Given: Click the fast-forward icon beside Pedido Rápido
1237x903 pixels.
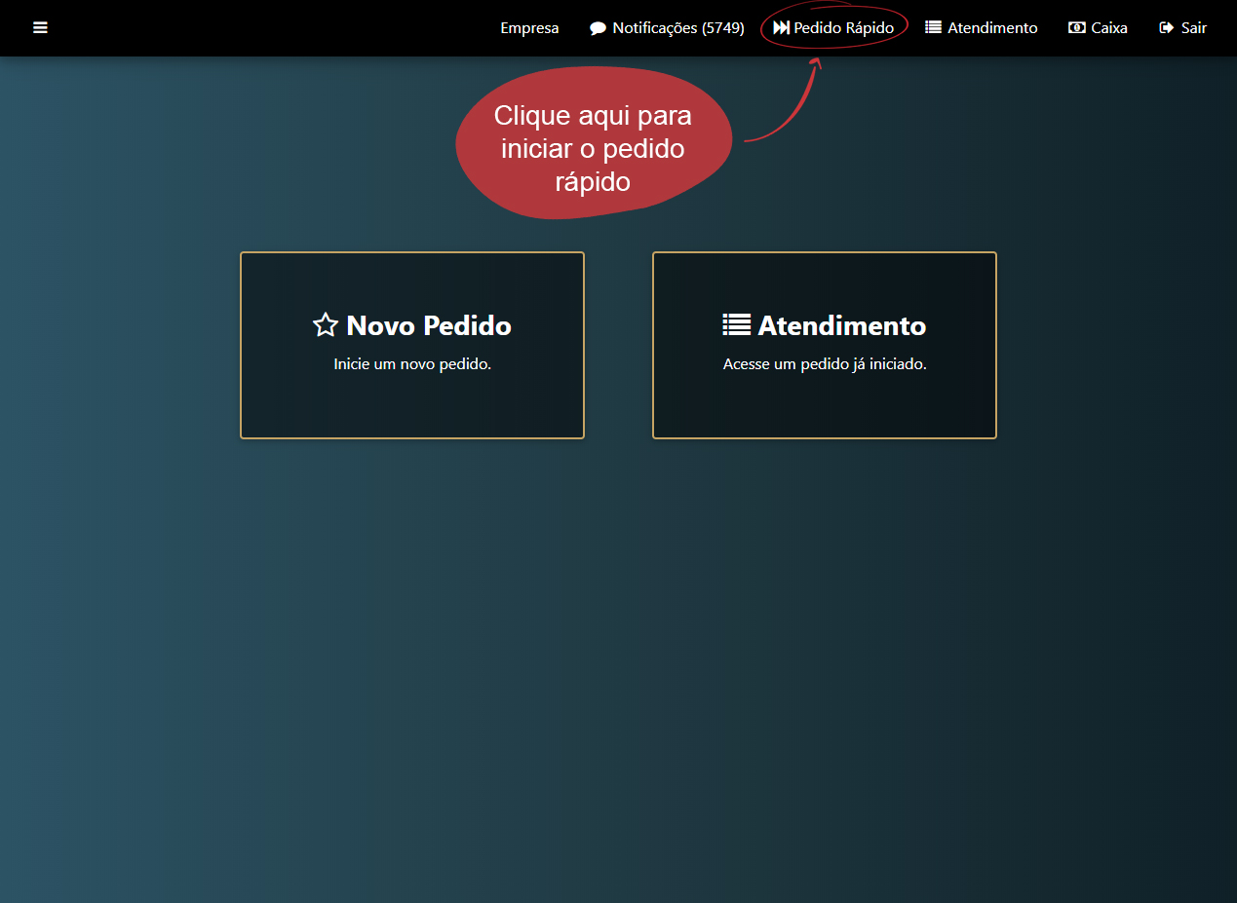Looking at the screenshot, I should 781,28.
